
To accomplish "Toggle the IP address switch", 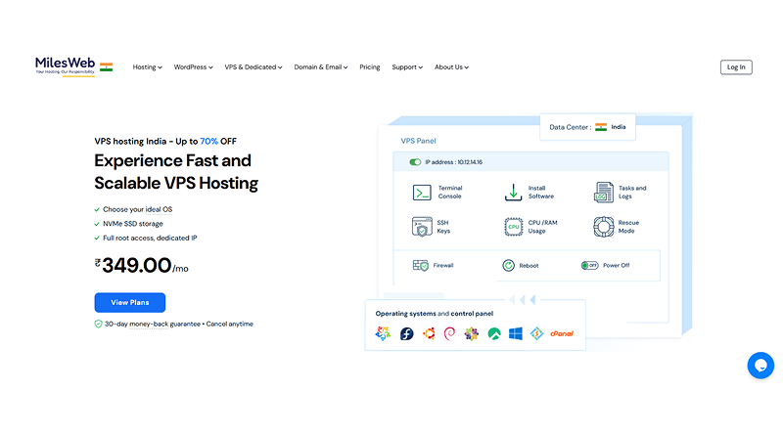I will pyautogui.click(x=415, y=162).
